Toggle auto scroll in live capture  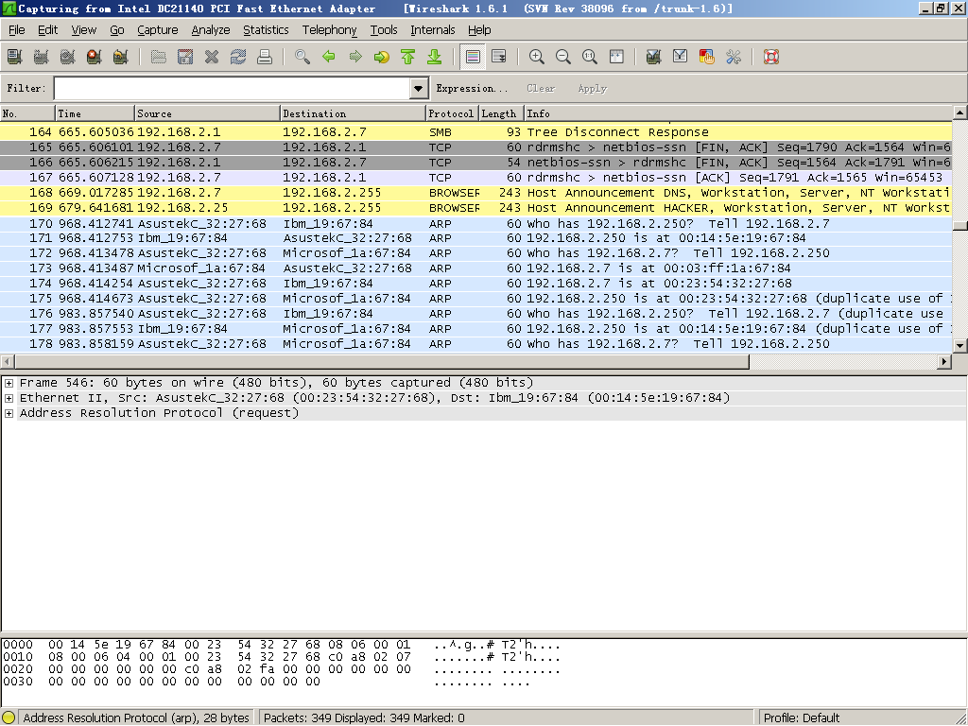(499, 57)
